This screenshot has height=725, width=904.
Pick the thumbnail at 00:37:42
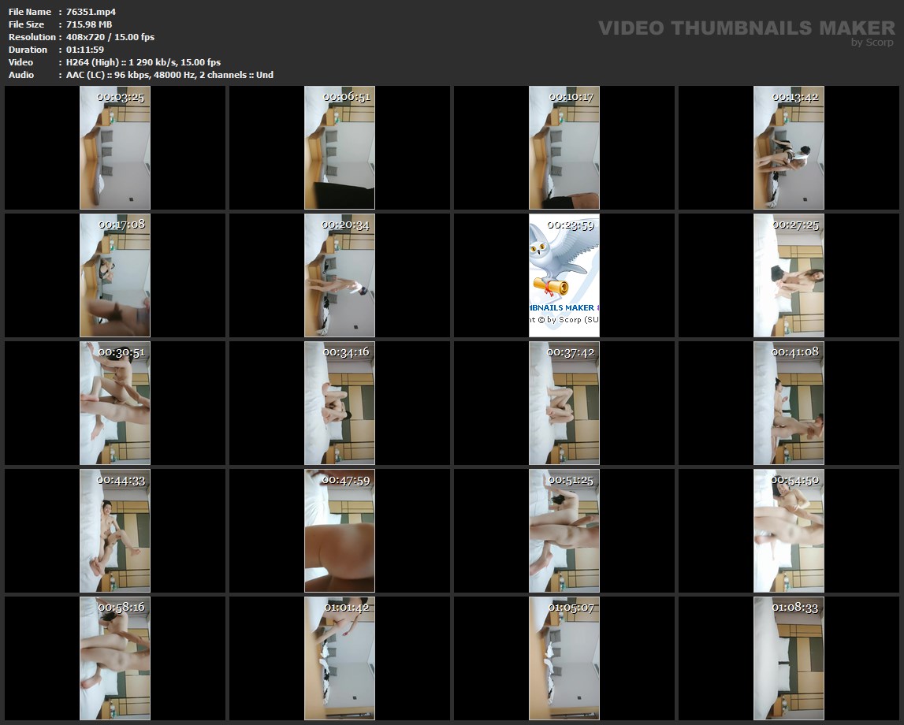564,403
